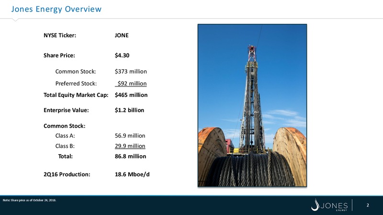
Task: Select the 56.9 million value
Action: click(130, 136)
